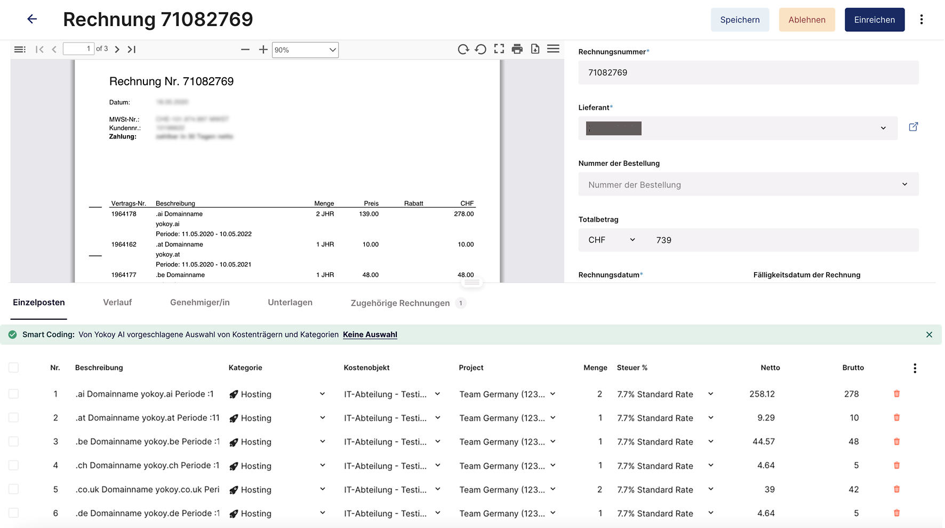Open the CHF currency selector
945x528 pixels.
[x=611, y=240]
